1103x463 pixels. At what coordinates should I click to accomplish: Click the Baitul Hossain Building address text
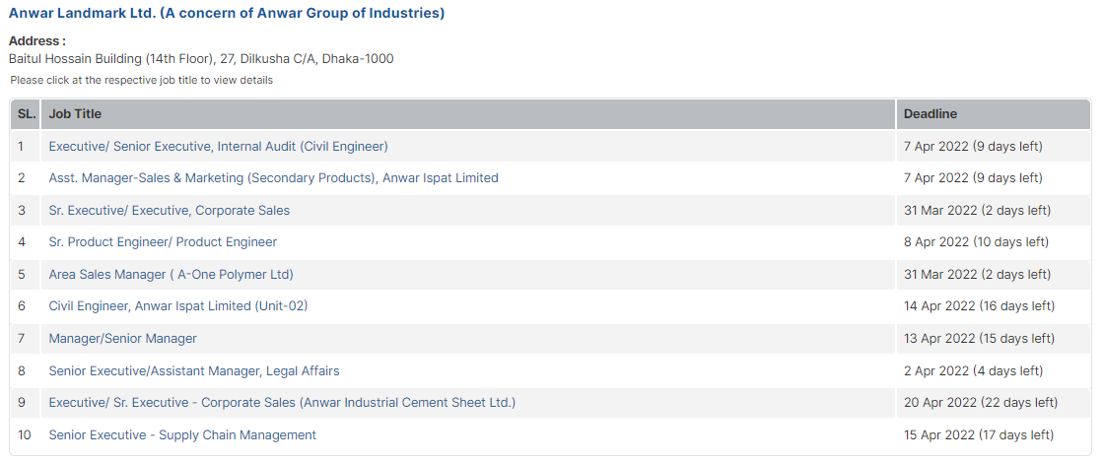(x=200, y=59)
